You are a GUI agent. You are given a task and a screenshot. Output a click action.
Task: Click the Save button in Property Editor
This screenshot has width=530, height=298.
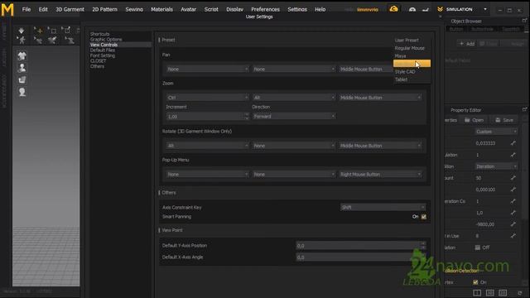(504, 120)
